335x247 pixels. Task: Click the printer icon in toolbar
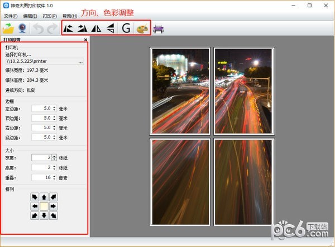[x=159, y=28]
